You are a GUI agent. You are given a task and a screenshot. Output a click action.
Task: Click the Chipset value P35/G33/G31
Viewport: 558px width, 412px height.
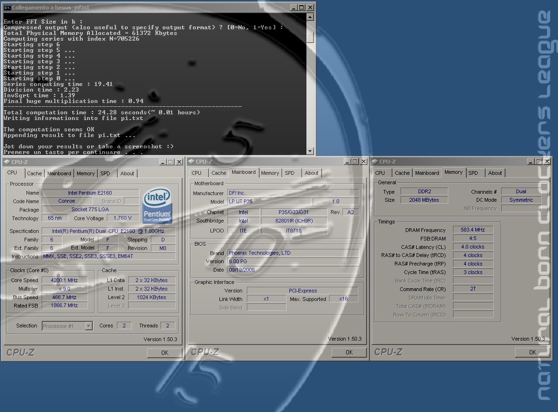click(x=294, y=212)
